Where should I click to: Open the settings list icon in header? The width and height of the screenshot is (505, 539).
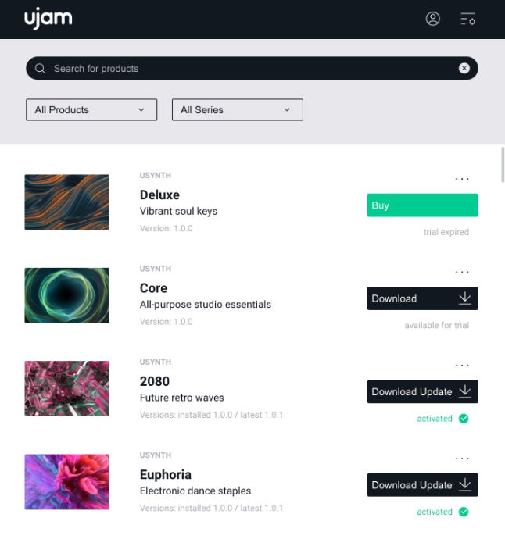(x=468, y=19)
